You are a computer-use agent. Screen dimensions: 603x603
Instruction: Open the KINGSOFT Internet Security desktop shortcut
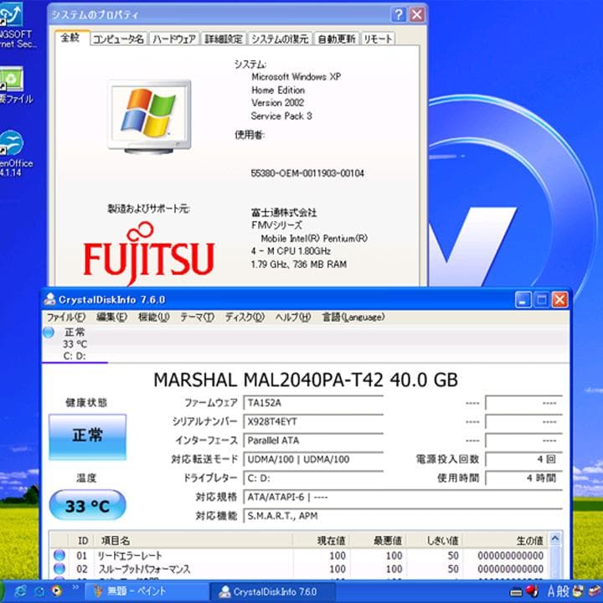(x=14, y=25)
